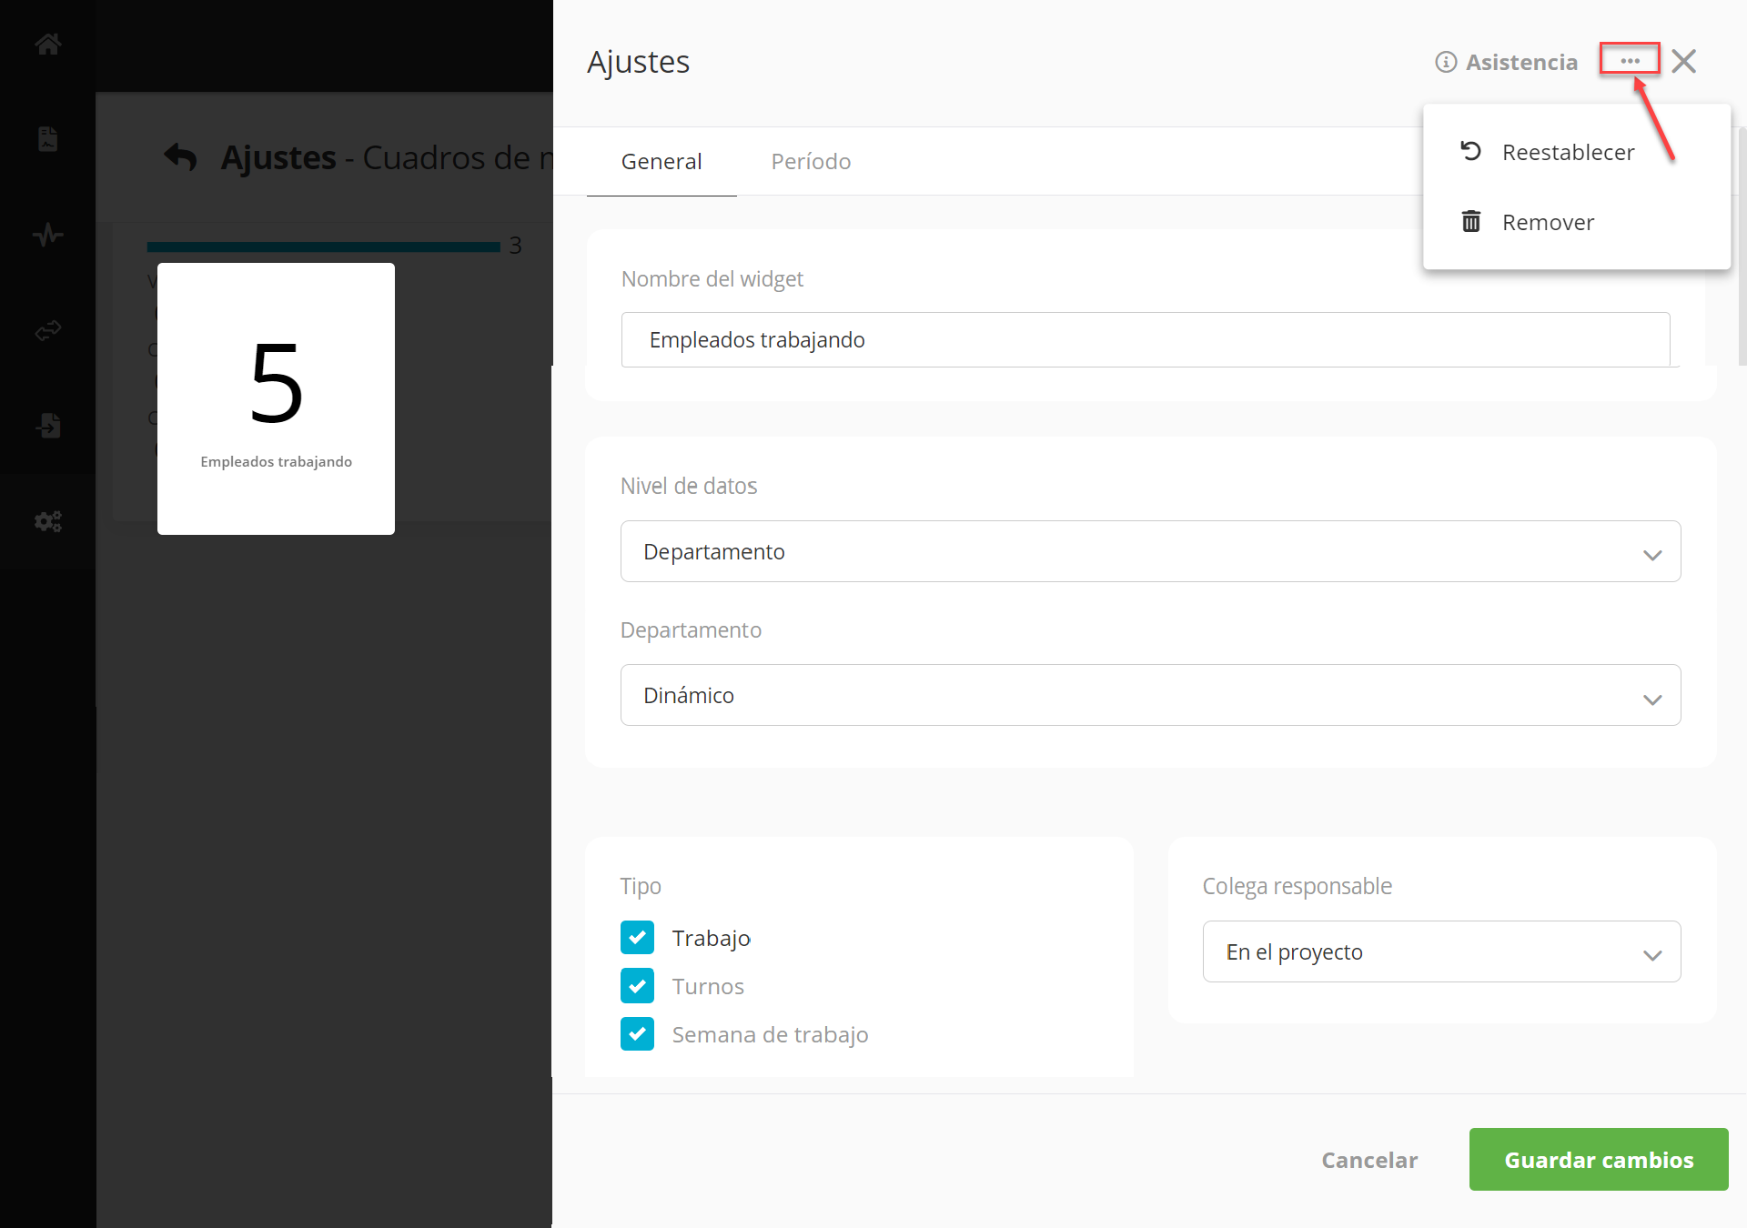Screen dimensions: 1747x1228
Task: Click the activity pulse sidebar icon
Action: point(48,235)
